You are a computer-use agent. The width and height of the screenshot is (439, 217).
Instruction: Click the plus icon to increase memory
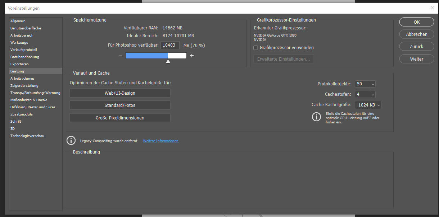pyautogui.click(x=191, y=56)
